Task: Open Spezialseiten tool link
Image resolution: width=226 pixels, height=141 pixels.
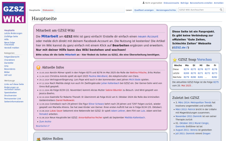Action: (x=11, y=92)
